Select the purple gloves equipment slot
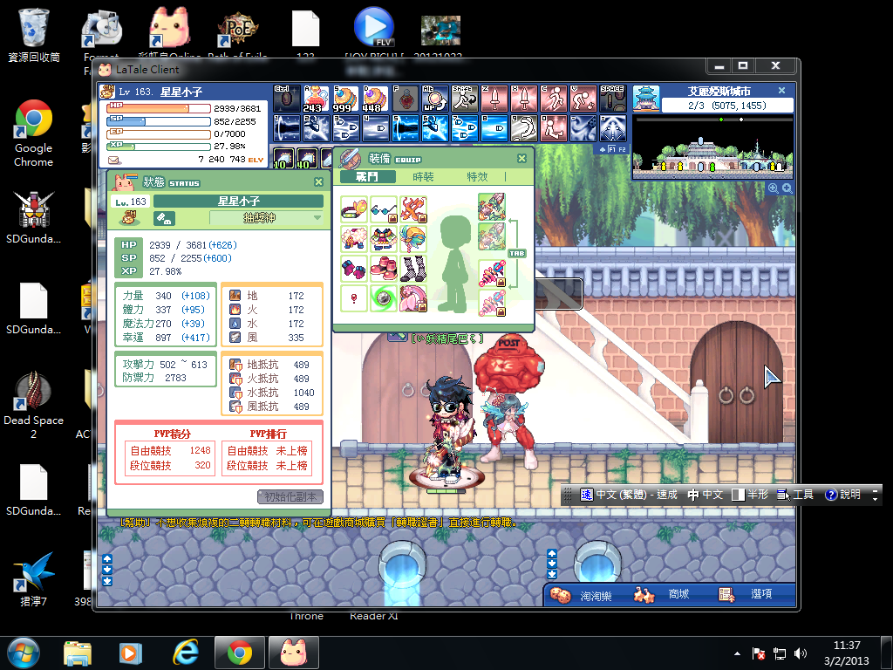Image resolution: width=893 pixels, height=670 pixels. (354, 269)
